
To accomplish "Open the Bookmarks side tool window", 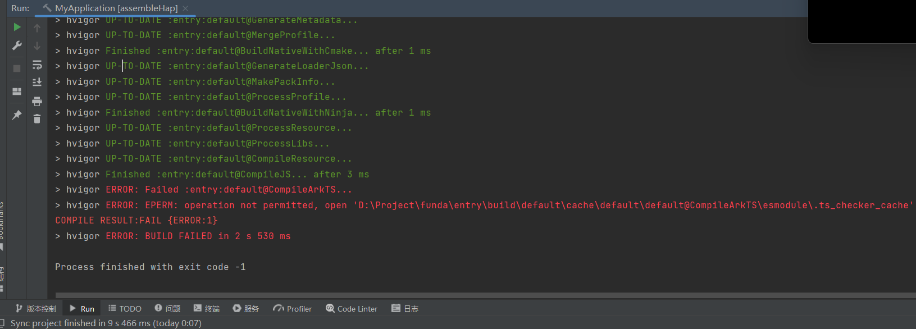I will [2, 225].
